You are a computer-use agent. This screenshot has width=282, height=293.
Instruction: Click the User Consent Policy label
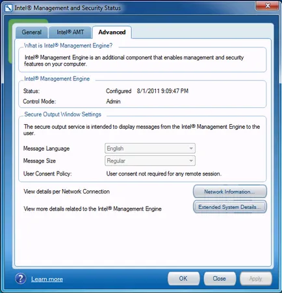coord(47,173)
